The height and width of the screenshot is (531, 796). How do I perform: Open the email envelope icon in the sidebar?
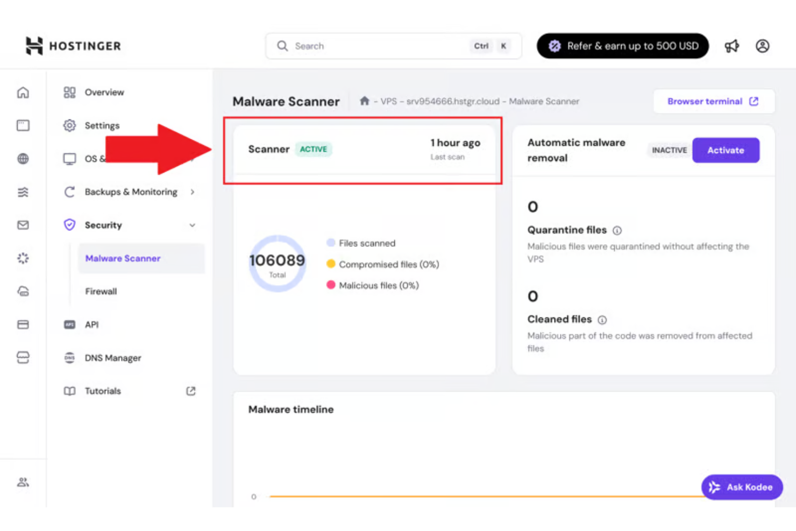click(23, 225)
